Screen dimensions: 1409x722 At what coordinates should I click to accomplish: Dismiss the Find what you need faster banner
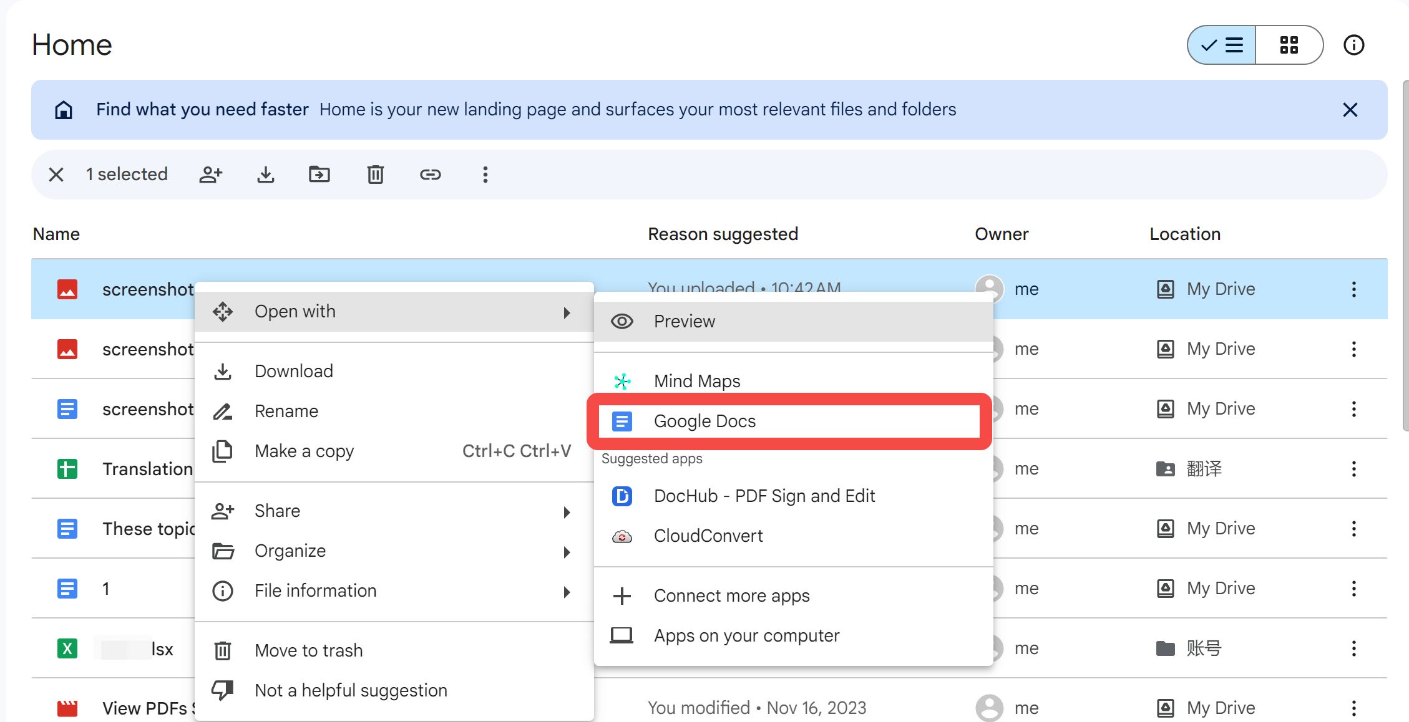point(1350,110)
